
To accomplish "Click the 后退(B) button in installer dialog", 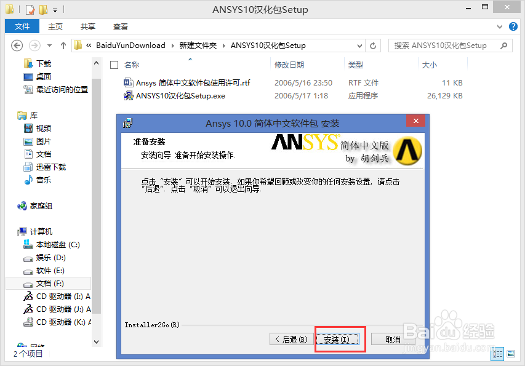I will 291,338.
